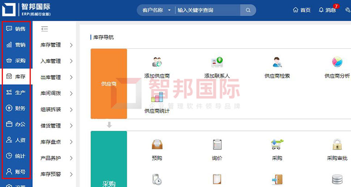Open the 统计 statistics module
Viewport: 351px width, 187px height.
tap(16, 156)
